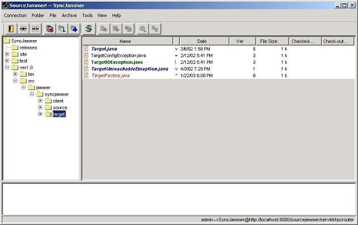The image size is (358, 225).
Task: Click the site folder icon in tree
Action: 15,54
